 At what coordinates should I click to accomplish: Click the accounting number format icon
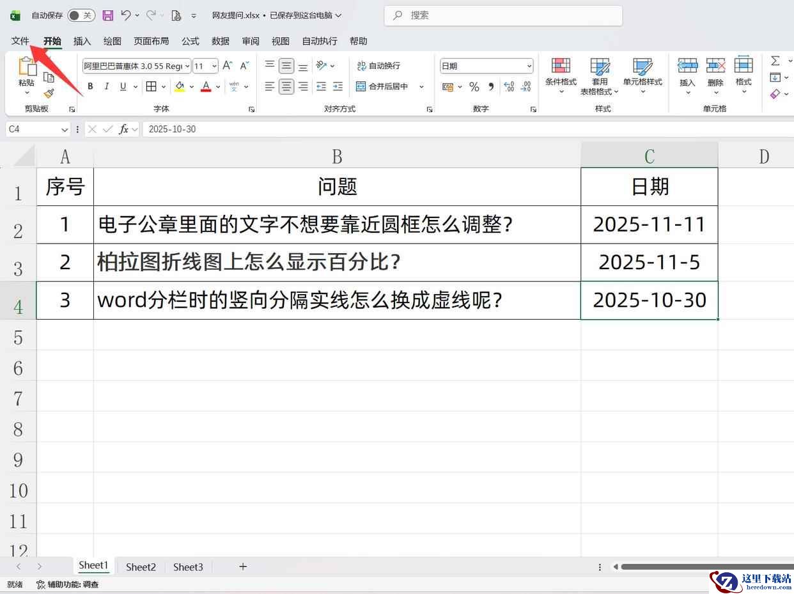click(x=448, y=86)
